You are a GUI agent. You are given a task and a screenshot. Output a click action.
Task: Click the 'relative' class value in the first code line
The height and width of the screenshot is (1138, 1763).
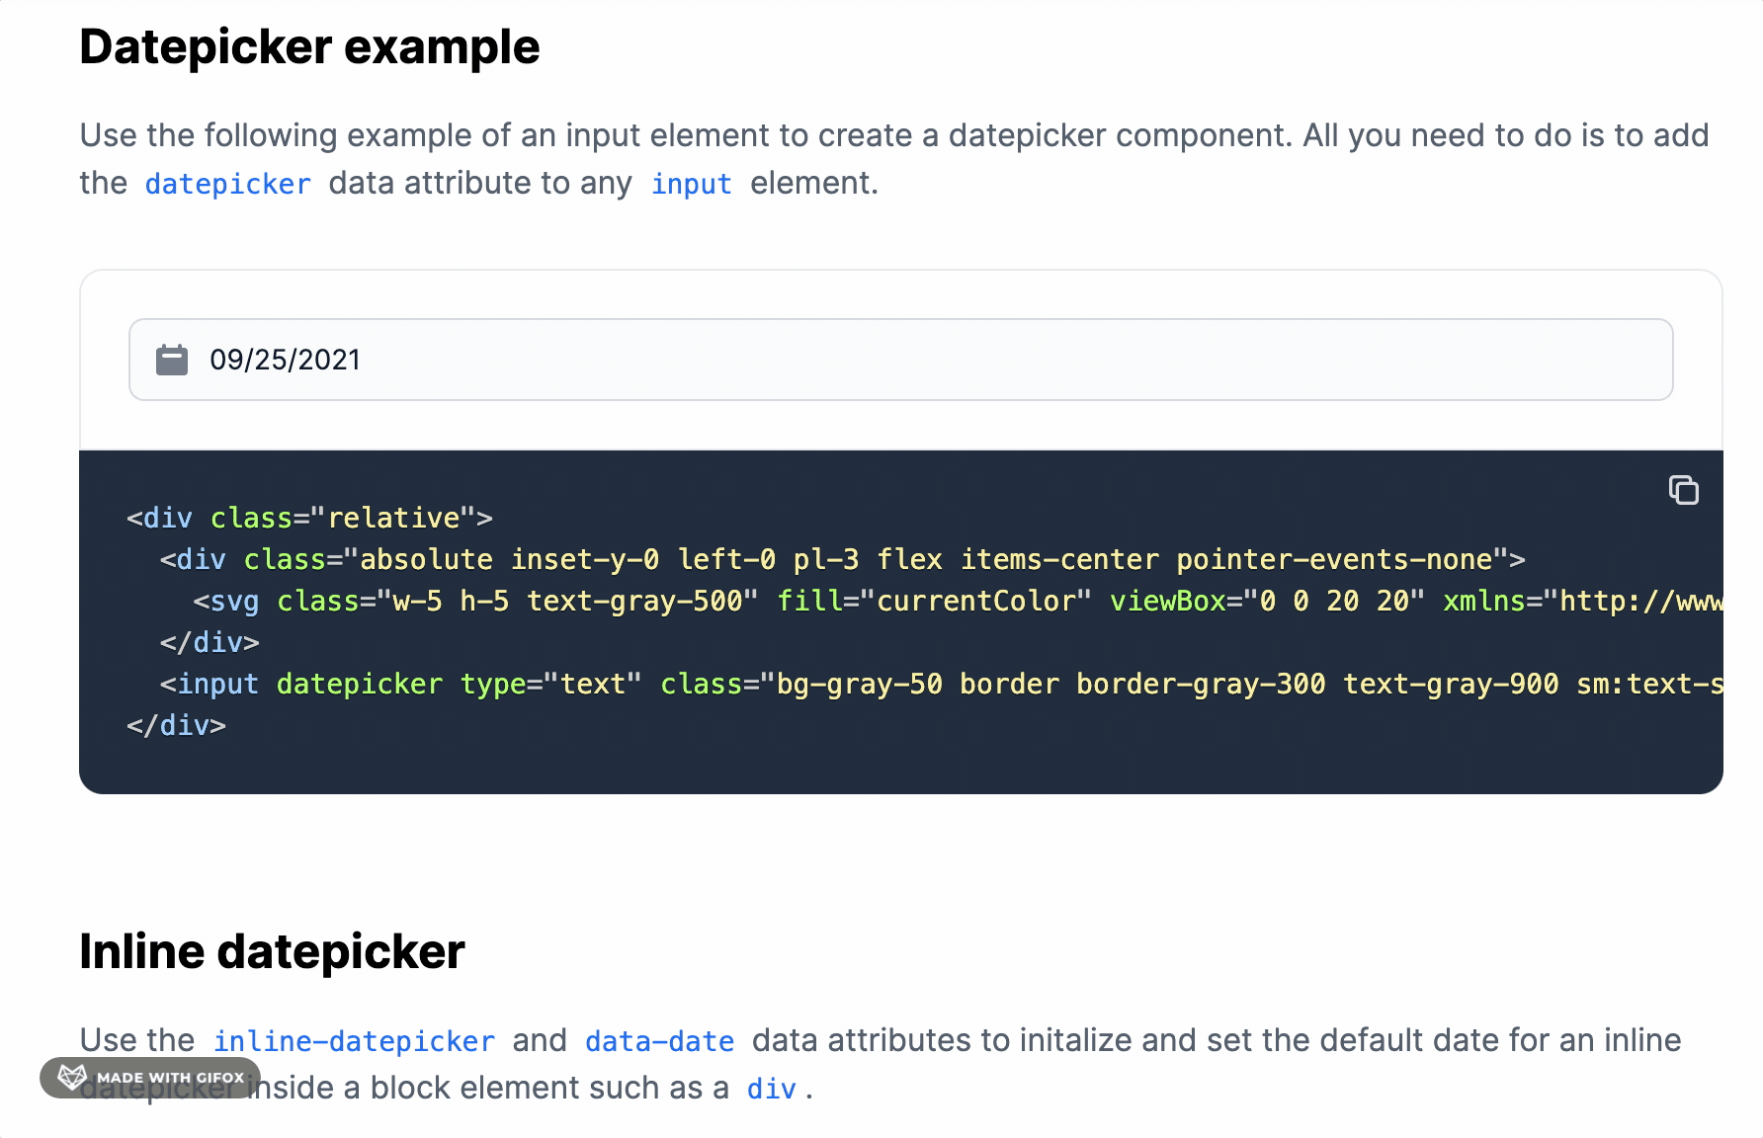393,518
